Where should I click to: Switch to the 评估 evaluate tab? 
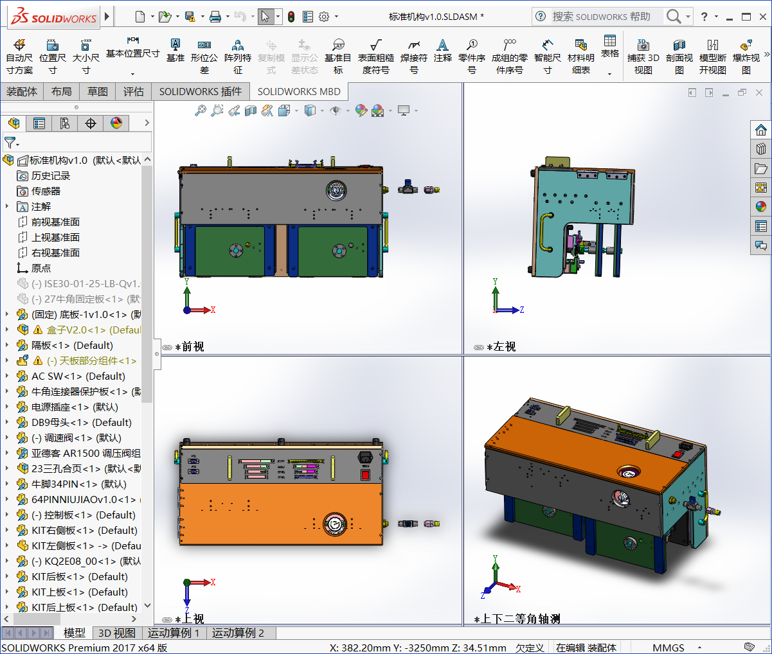coord(134,92)
